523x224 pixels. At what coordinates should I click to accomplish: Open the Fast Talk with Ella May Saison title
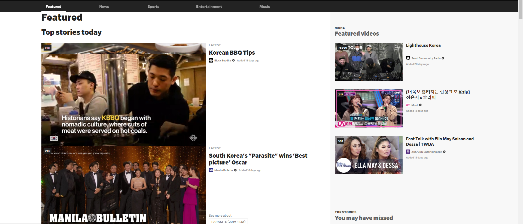[440, 142]
